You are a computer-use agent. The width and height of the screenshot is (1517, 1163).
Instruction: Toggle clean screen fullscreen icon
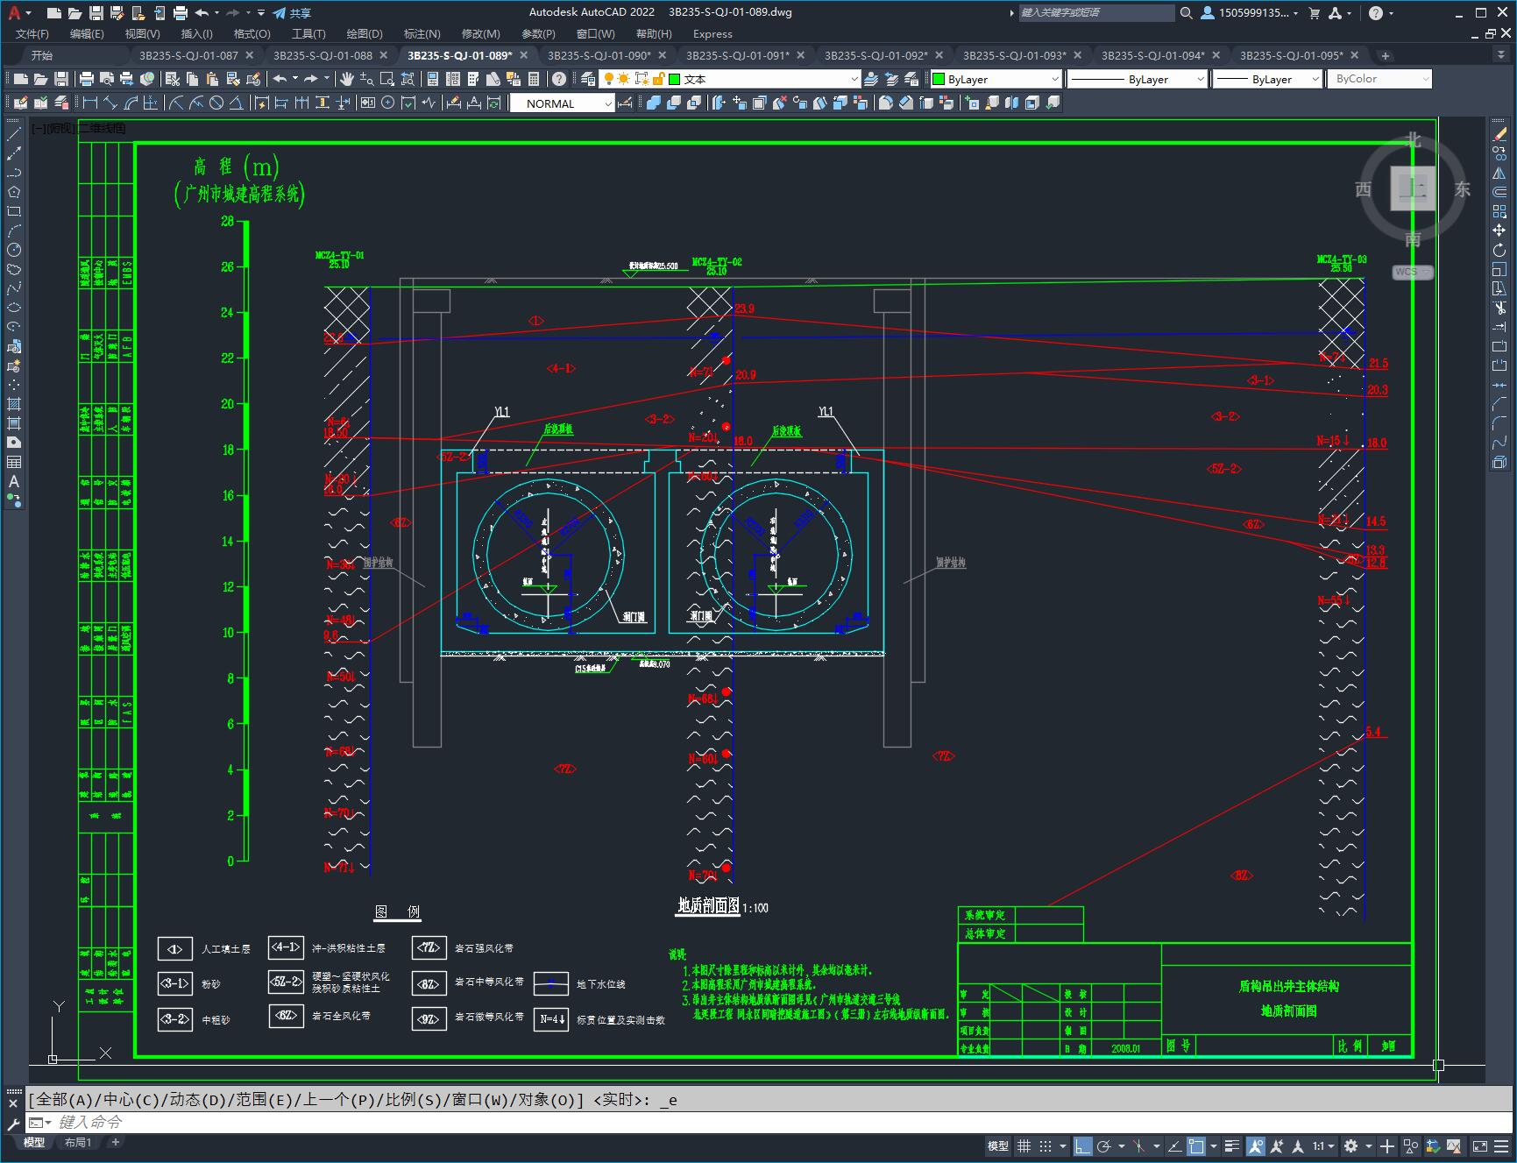pyautogui.click(x=1479, y=1145)
